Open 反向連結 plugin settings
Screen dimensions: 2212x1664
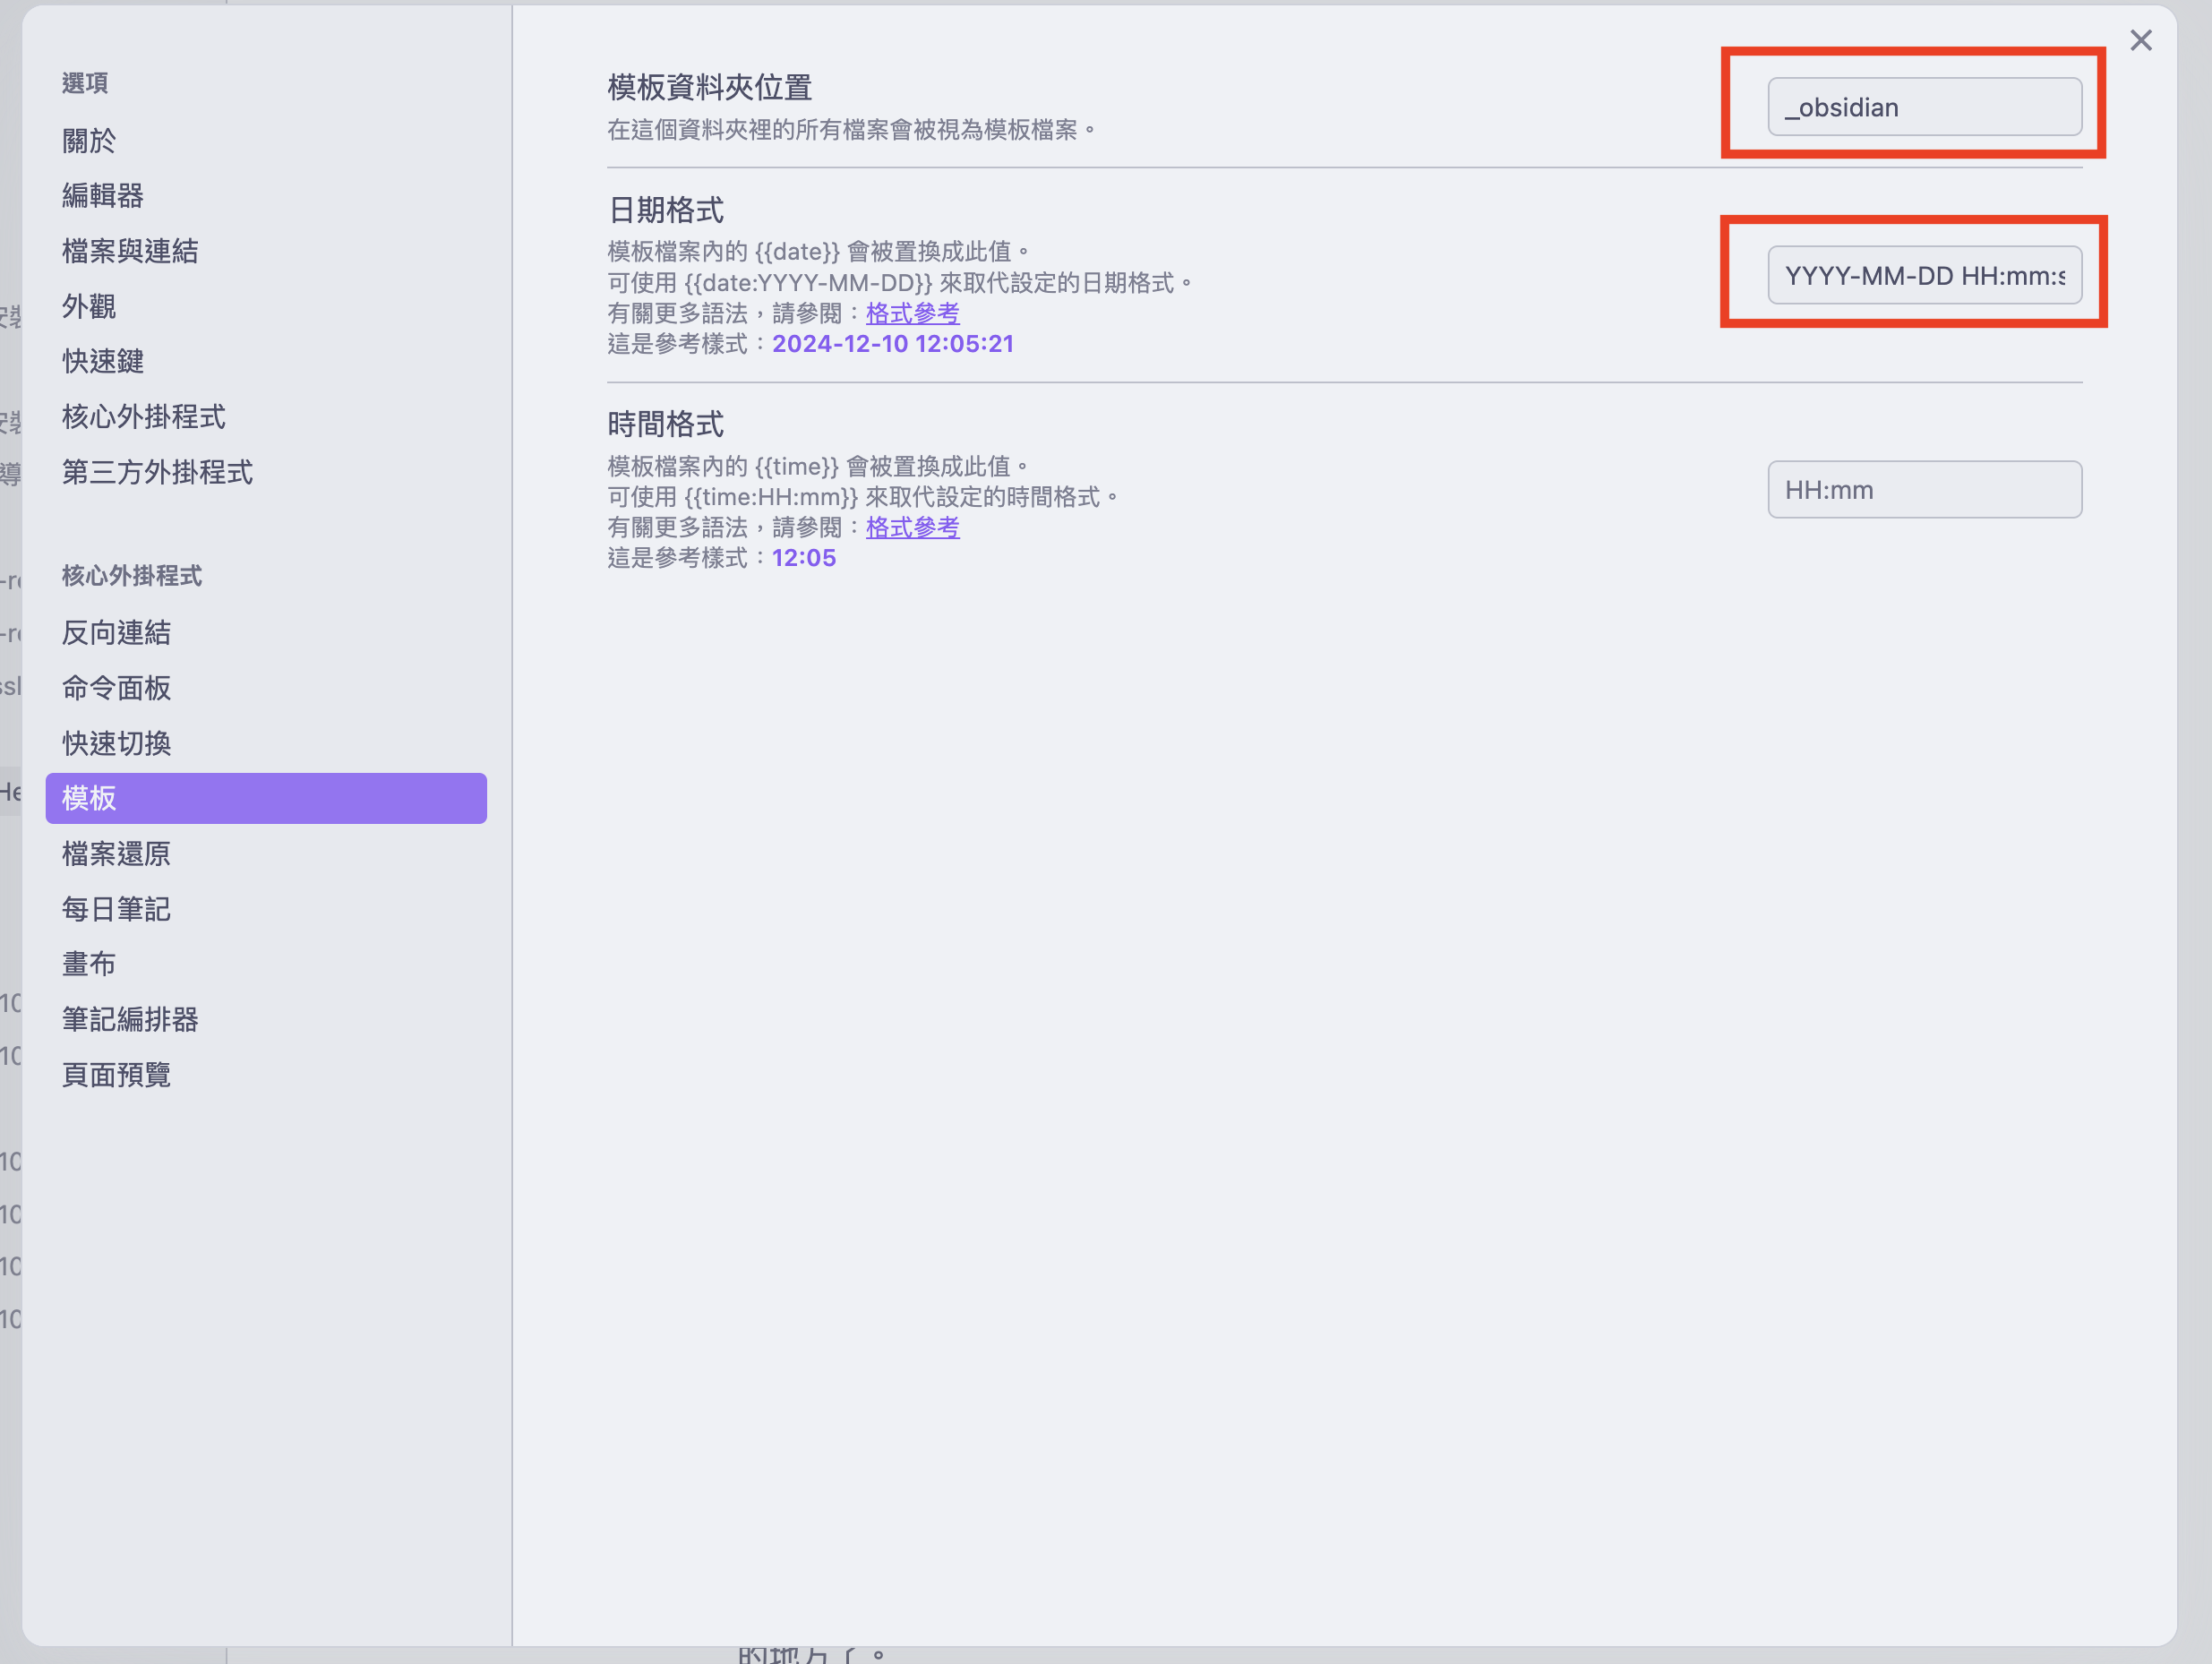coord(116,633)
